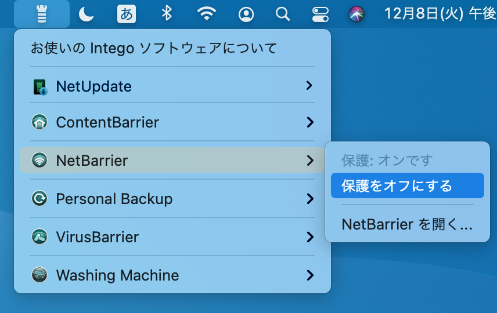The width and height of the screenshot is (497, 313).
Task: Click the user account menu bar icon
Action: click(246, 14)
